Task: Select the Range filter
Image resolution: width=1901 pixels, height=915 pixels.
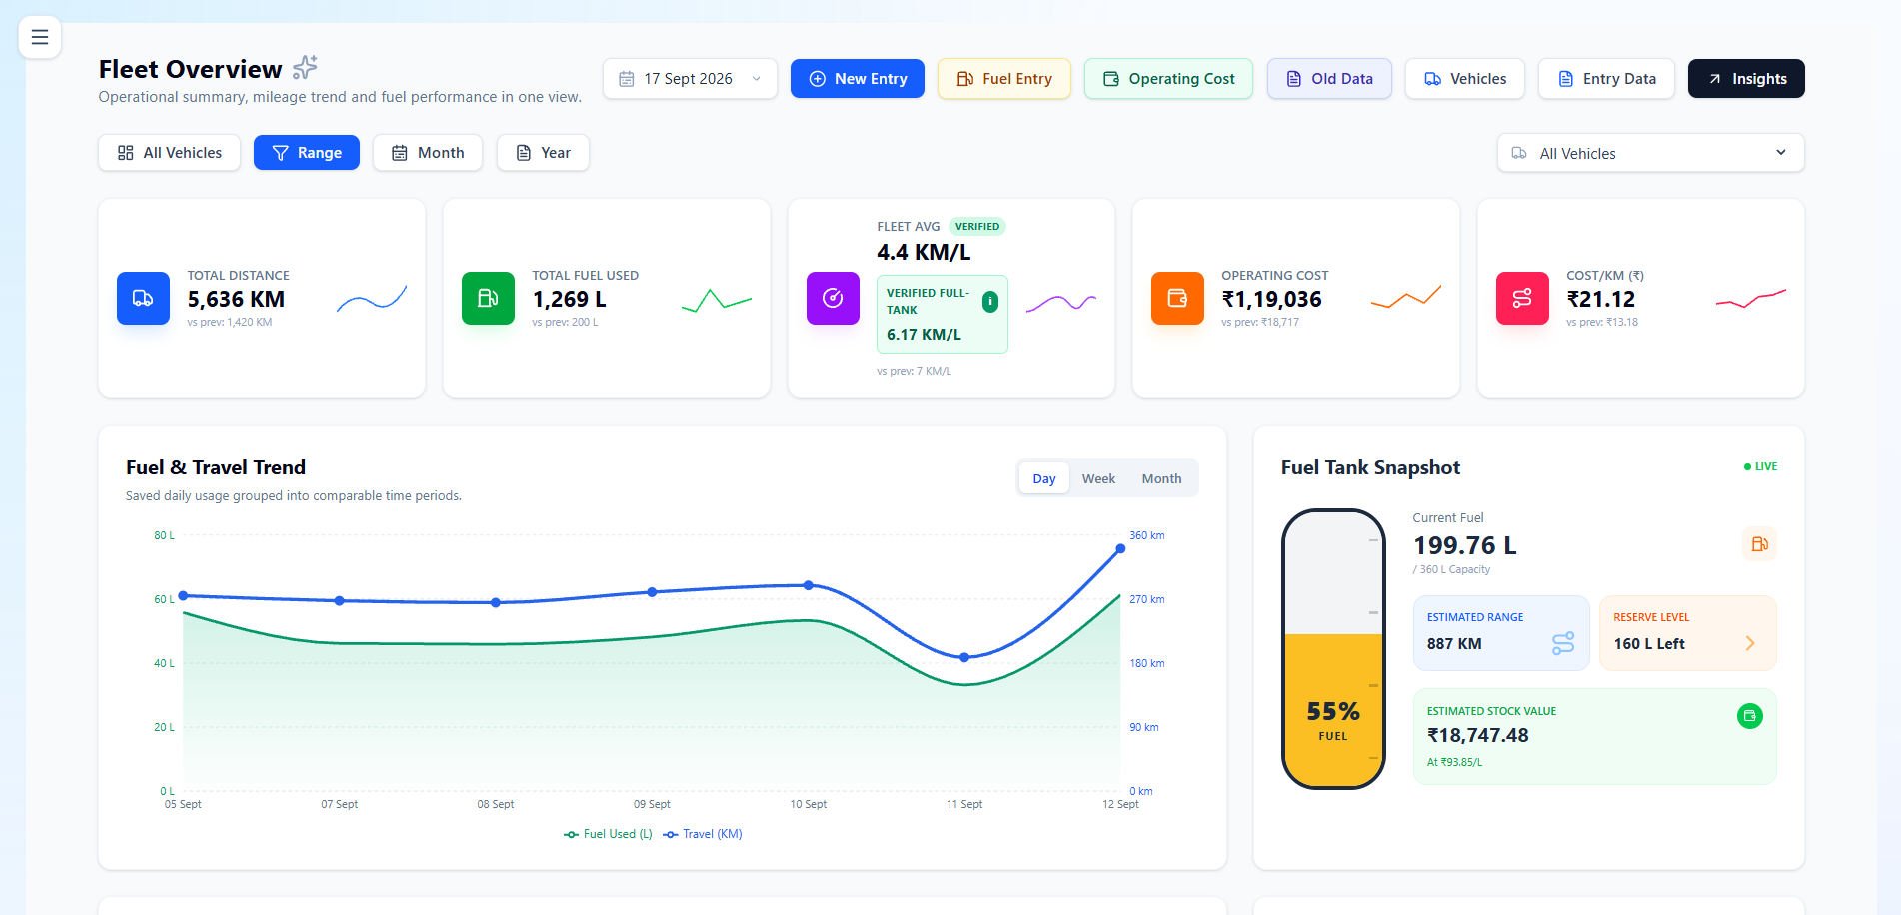Action: tap(307, 153)
